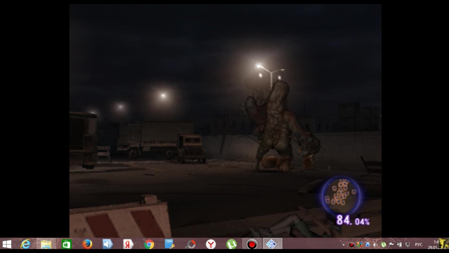Switch input language from РУС
This screenshot has height=253, width=449.
(419, 245)
